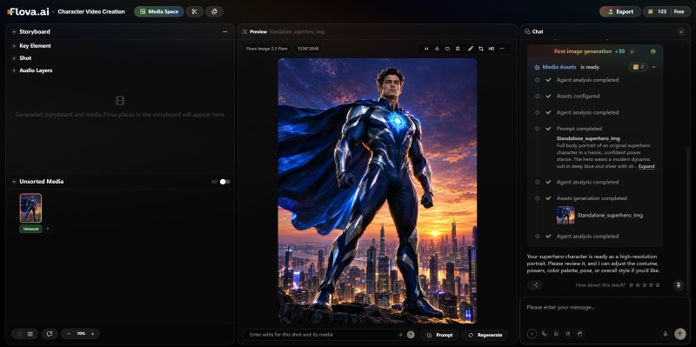Open preview toolbar more options
Viewport: 696px width, 347px height.
(502, 49)
